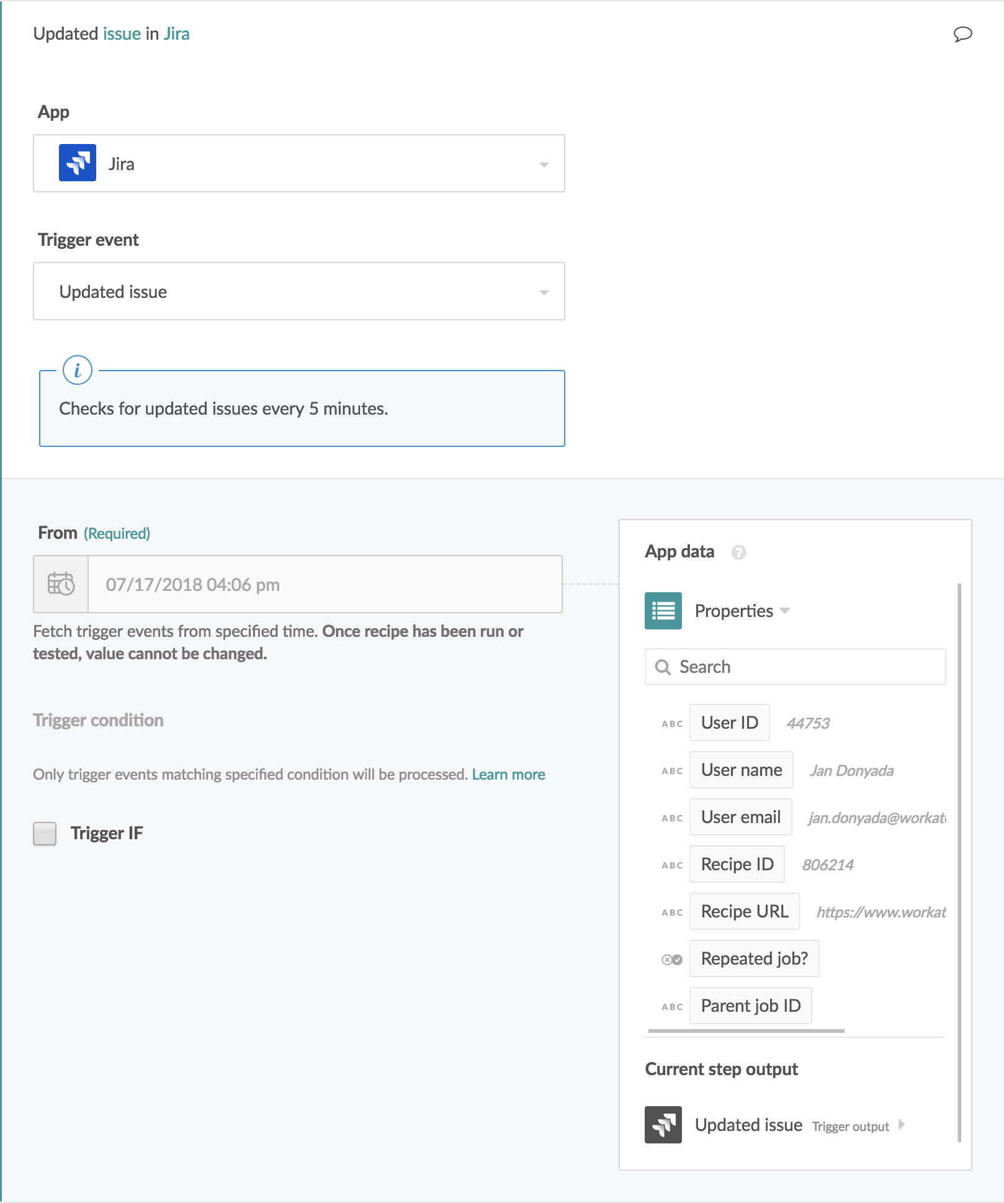
Task: Select the User email data pill
Action: coord(740,818)
